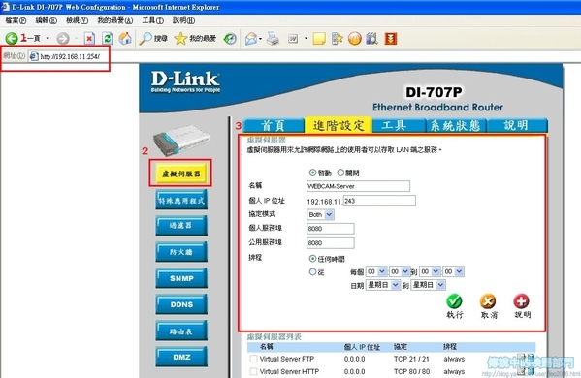The height and width of the screenshot is (378, 581).
Task: Click the D-Link logo in the header
Action: 185,81
